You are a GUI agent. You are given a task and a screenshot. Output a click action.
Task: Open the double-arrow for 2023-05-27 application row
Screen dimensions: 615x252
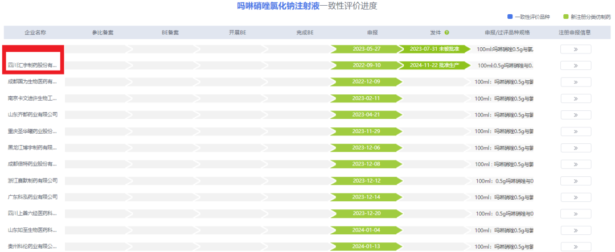575,49
